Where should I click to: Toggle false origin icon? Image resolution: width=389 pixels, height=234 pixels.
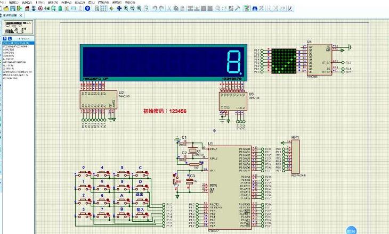pos(112,9)
